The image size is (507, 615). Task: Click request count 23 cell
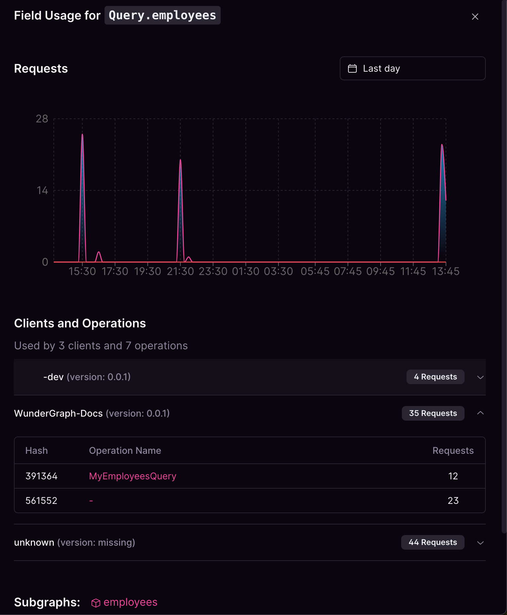coord(453,501)
